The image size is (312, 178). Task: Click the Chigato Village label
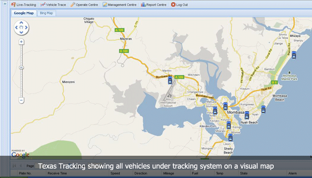click(x=89, y=20)
